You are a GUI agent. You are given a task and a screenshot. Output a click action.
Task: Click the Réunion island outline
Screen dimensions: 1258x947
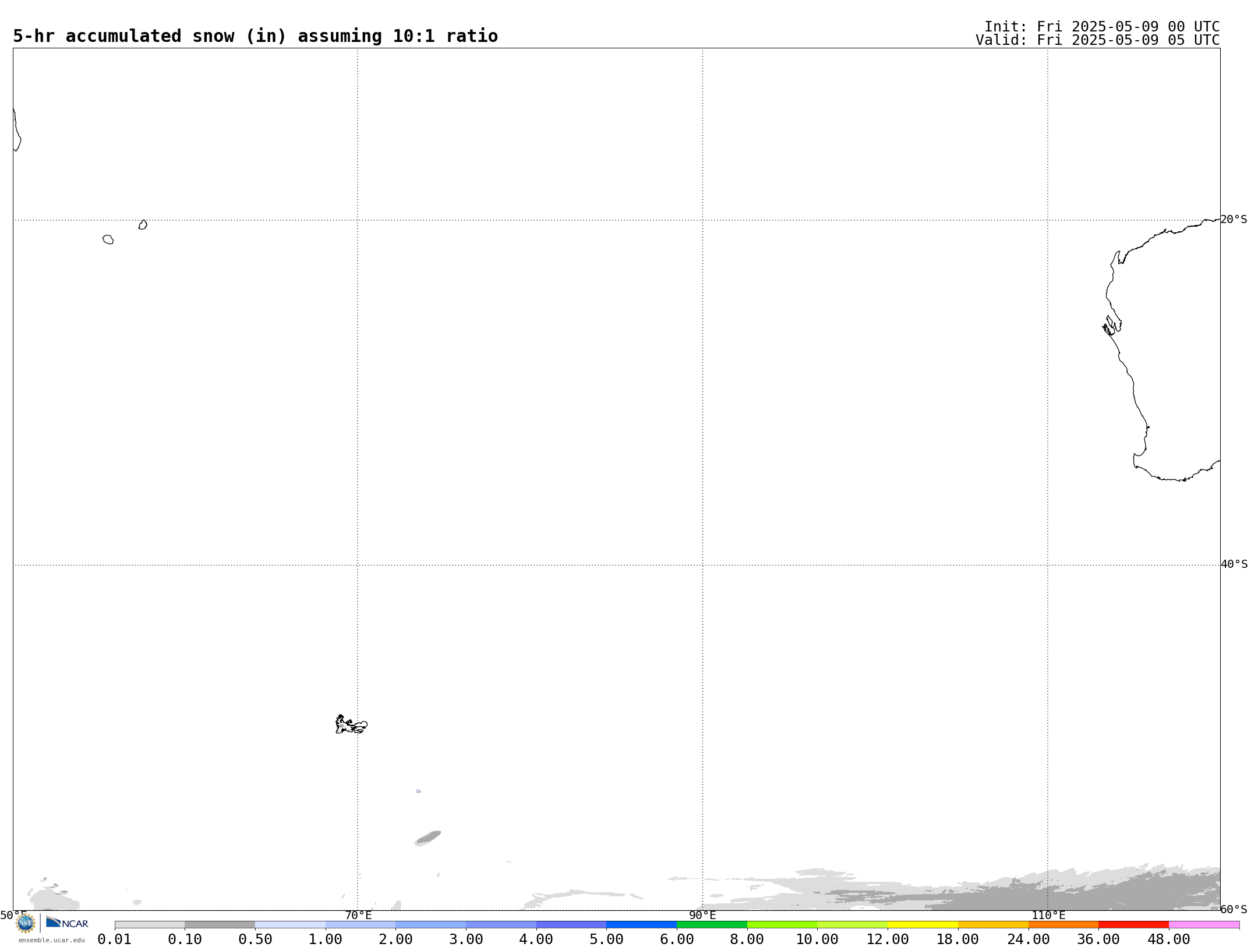point(108,239)
